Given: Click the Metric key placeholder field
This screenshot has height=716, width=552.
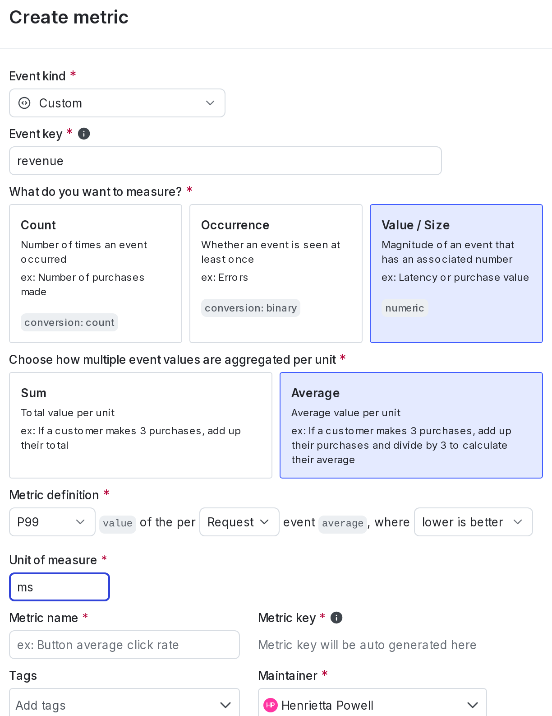Looking at the screenshot, I should (367, 645).
